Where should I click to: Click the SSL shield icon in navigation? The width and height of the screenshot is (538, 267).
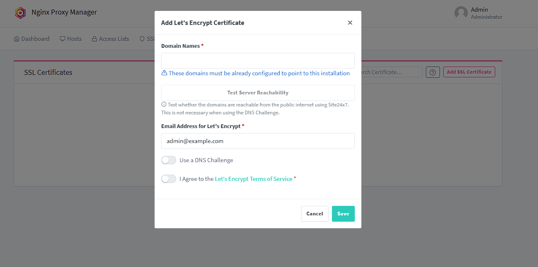pos(142,39)
